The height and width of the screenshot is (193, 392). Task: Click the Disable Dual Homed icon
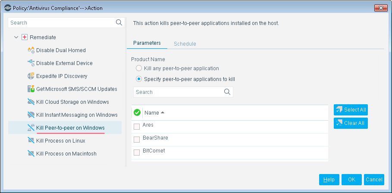point(31,50)
